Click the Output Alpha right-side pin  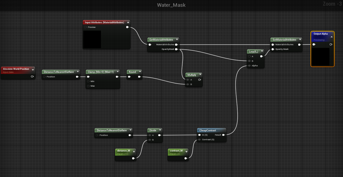[x=331, y=44]
